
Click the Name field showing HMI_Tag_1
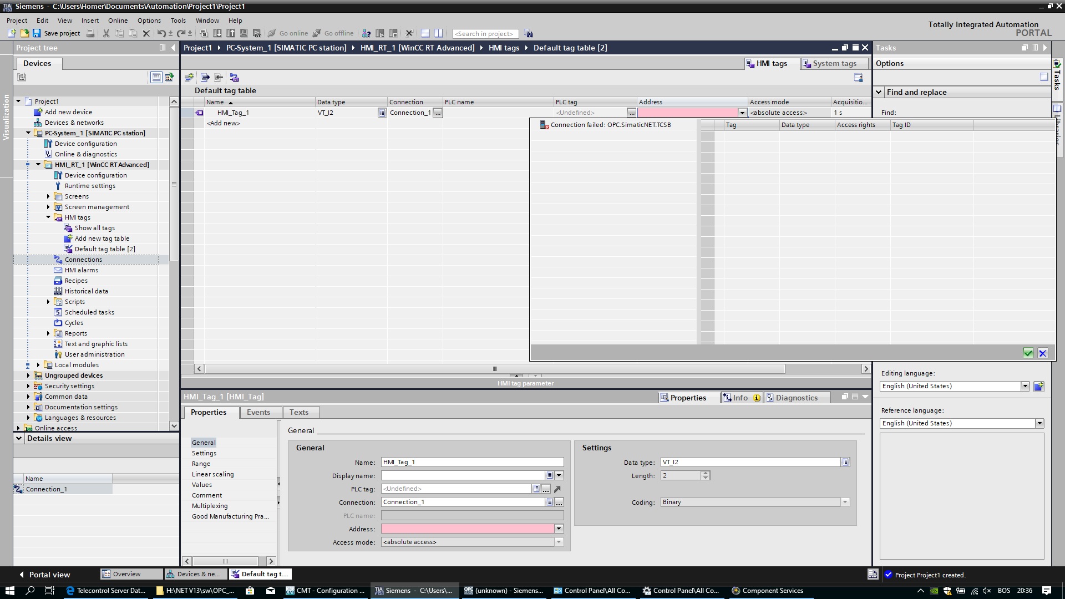(473, 462)
